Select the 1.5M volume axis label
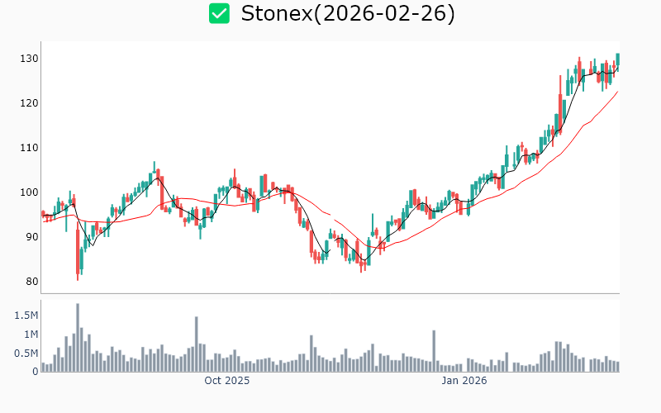Screen dimensions: 661x413 pos(26,316)
